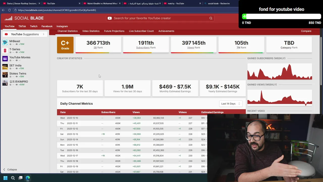323x182 pixels.
Task: Switch to the social blade - Recherche tab
Action: click(219, 4)
